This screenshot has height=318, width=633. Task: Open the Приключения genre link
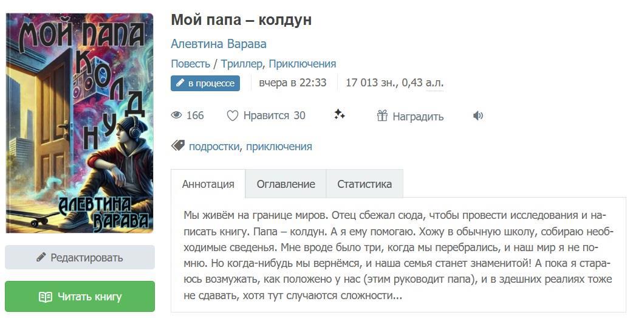[x=303, y=64]
